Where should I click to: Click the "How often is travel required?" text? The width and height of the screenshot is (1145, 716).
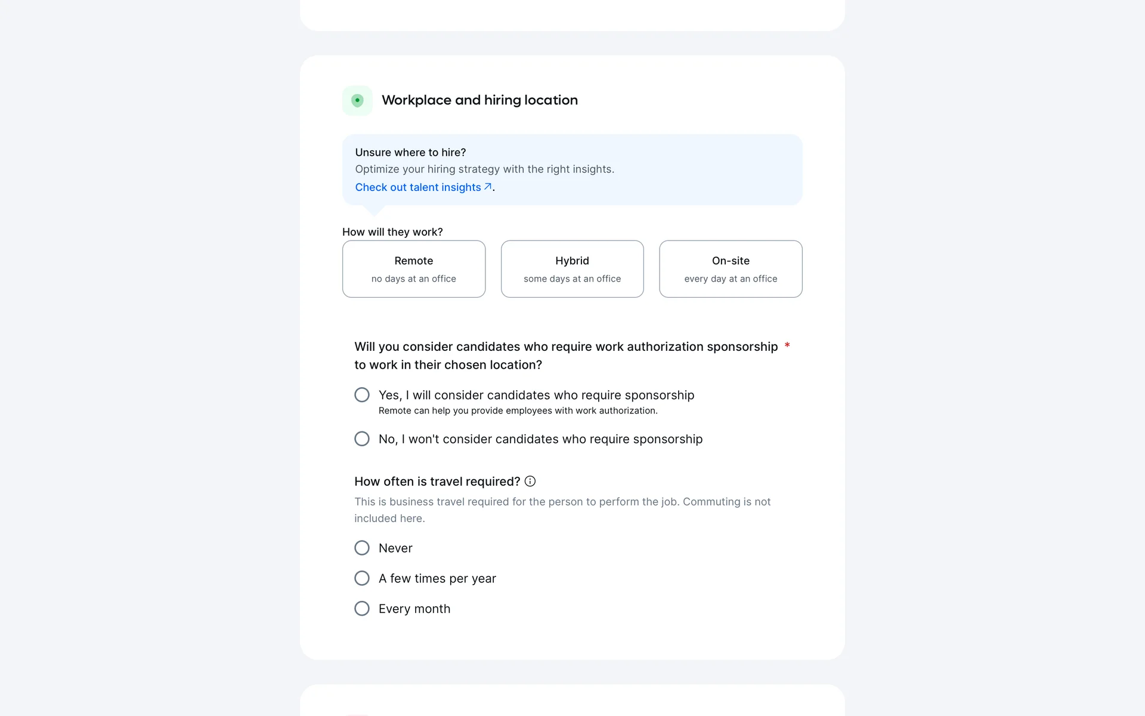(x=437, y=482)
